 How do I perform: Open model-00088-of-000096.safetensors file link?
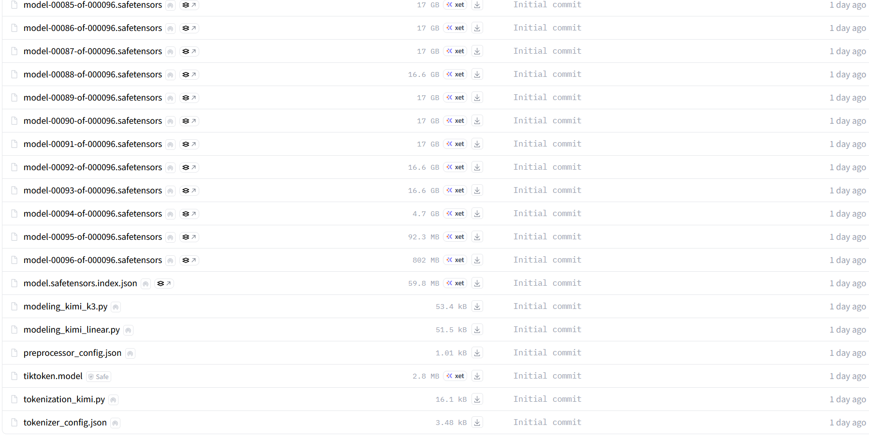point(93,74)
